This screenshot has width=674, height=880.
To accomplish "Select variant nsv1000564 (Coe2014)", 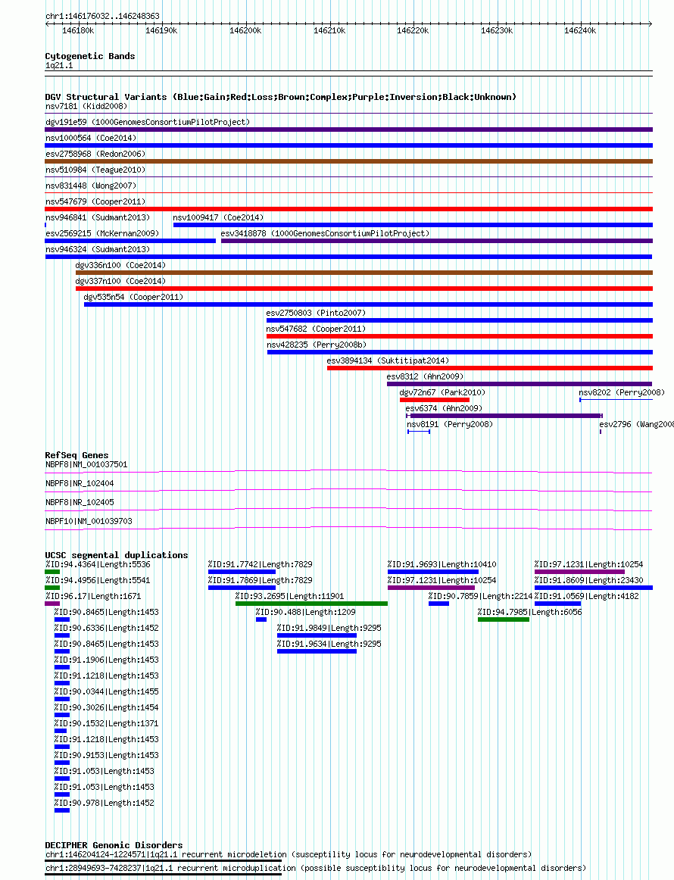I will (91, 138).
